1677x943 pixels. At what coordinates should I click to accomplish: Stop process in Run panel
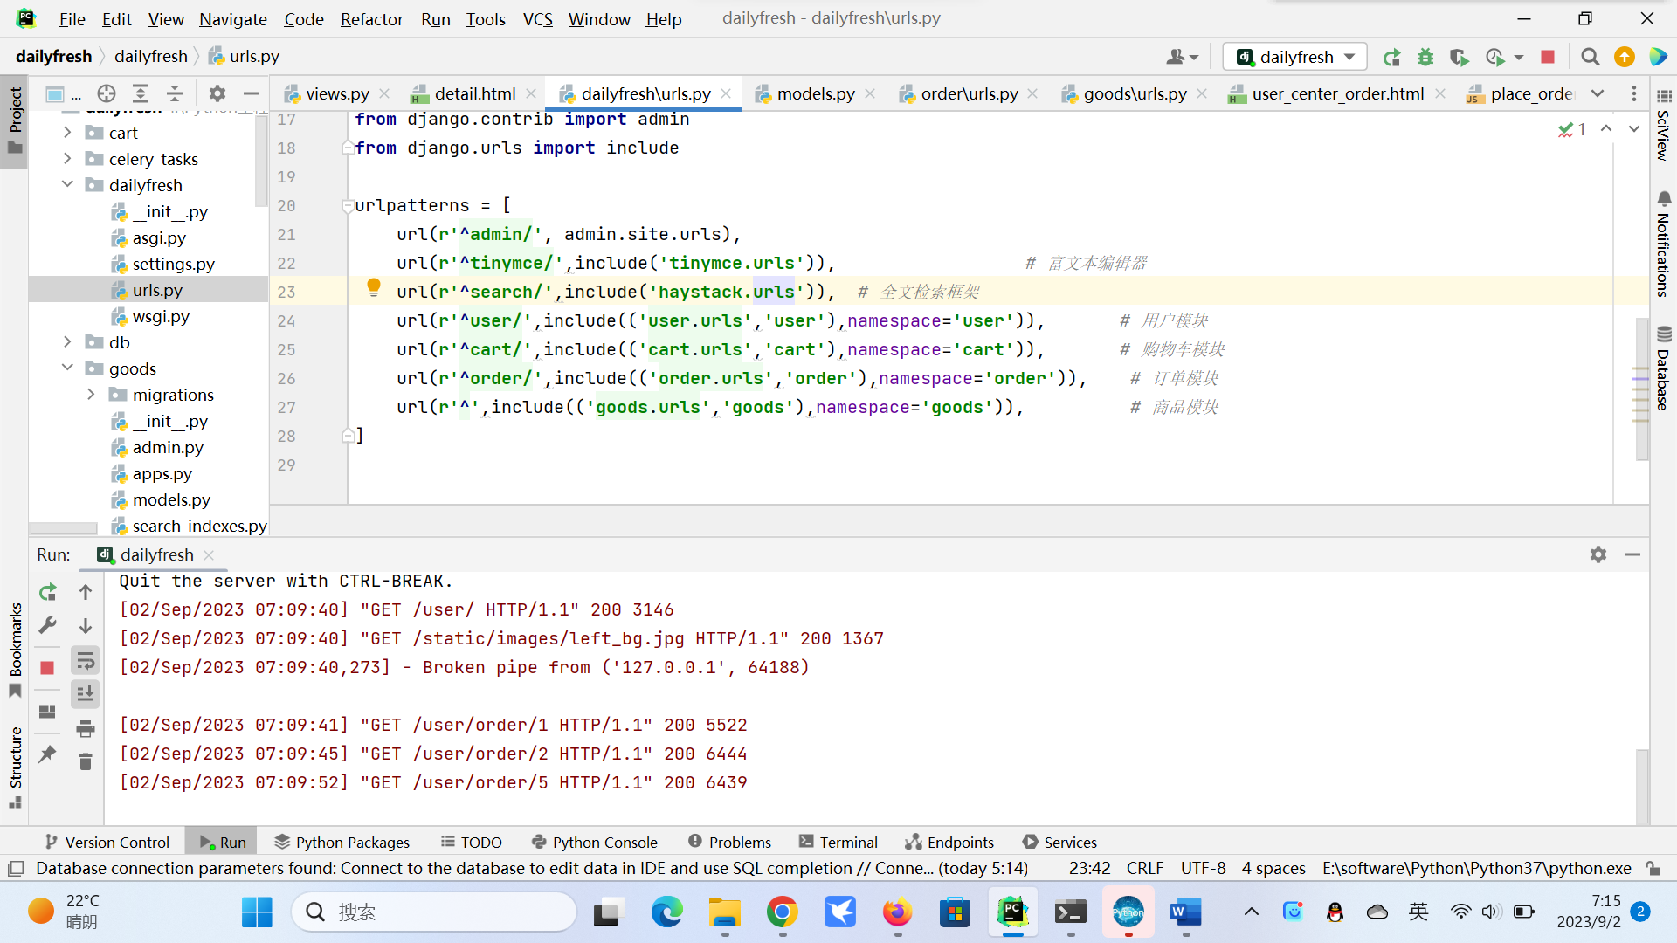(47, 668)
